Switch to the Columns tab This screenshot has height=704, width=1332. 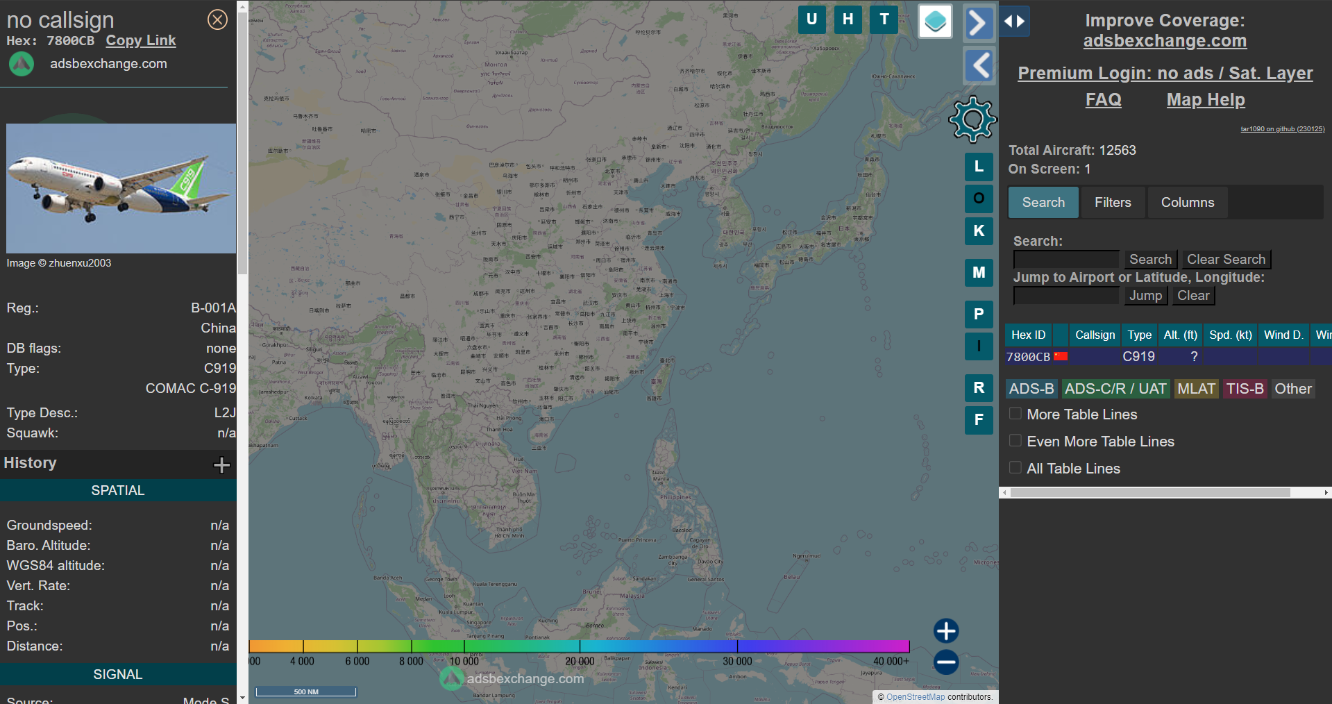(1188, 202)
